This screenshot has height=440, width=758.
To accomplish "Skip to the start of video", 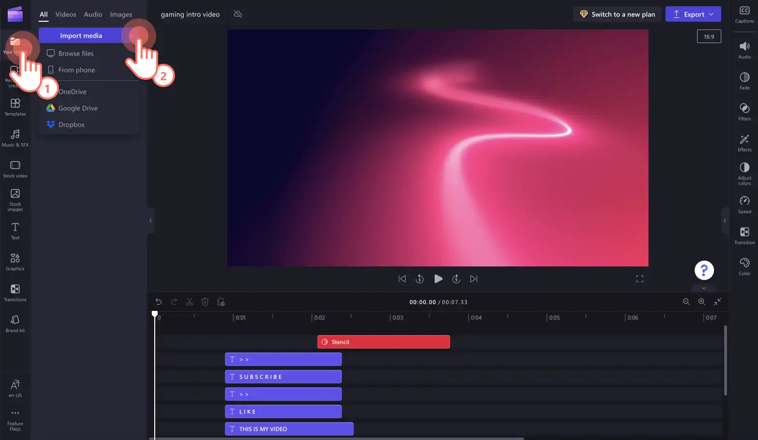I will (x=402, y=279).
